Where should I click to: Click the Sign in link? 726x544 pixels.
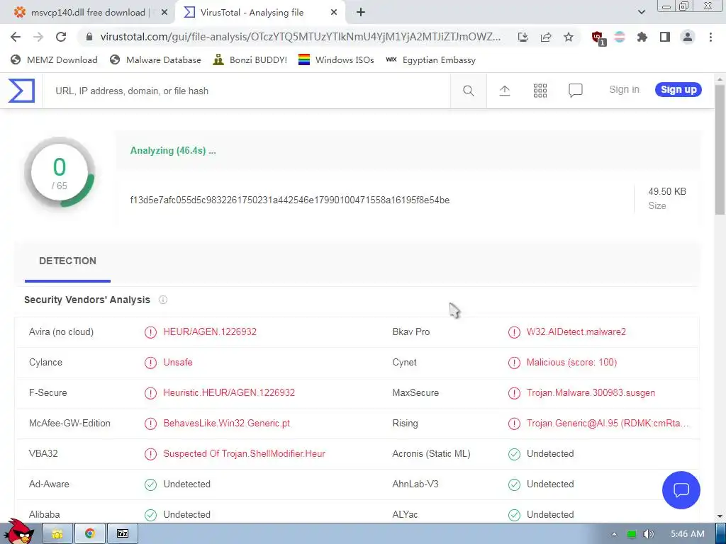pyautogui.click(x=624, y=90)
